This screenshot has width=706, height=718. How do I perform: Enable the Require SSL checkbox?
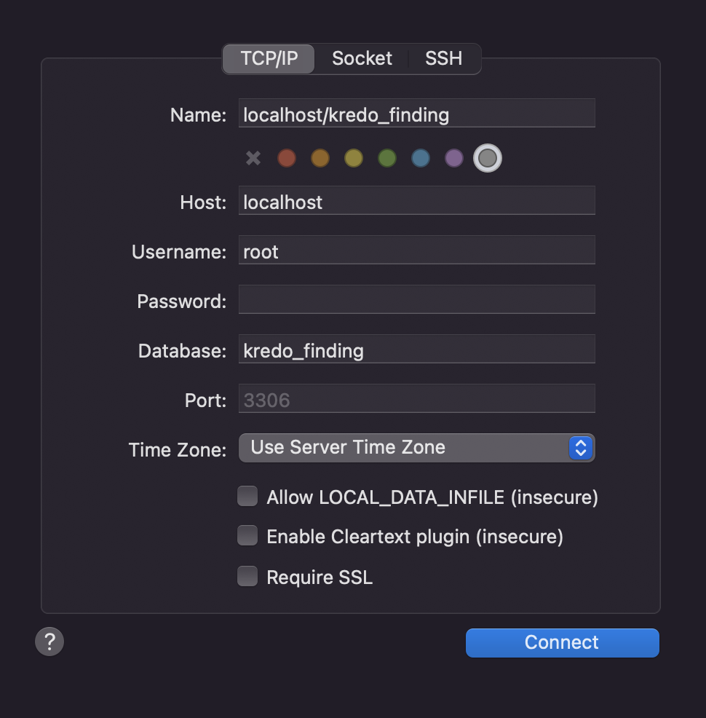(247, 575)
